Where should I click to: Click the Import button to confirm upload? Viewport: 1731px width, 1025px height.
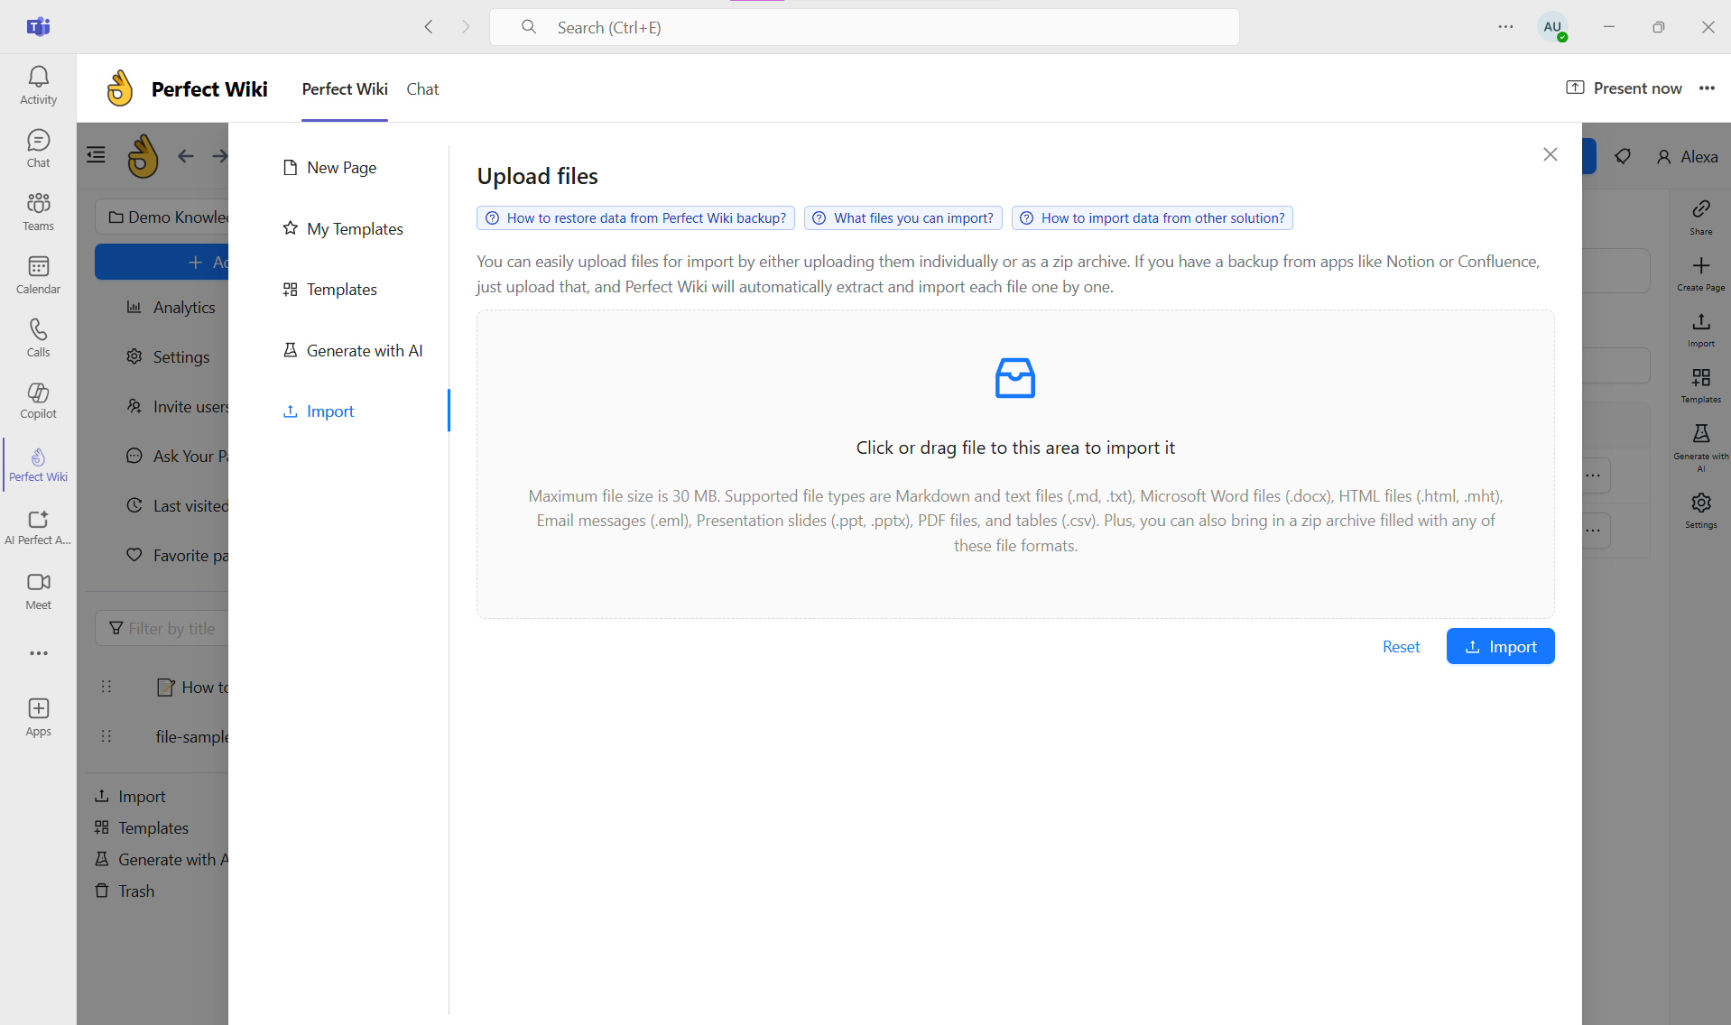coord(1500,646)
